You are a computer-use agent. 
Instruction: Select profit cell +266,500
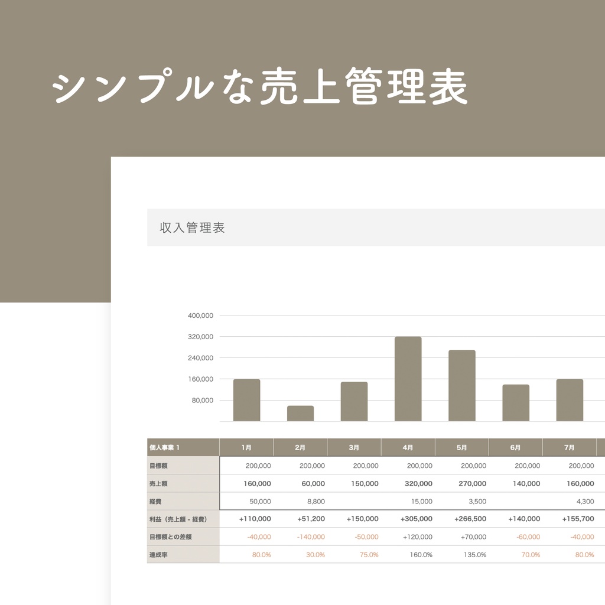(462, 519)
